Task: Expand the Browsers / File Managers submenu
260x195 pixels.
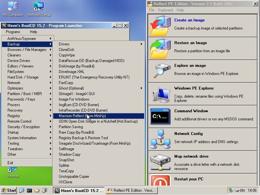Action: click(x=28, y=50)
